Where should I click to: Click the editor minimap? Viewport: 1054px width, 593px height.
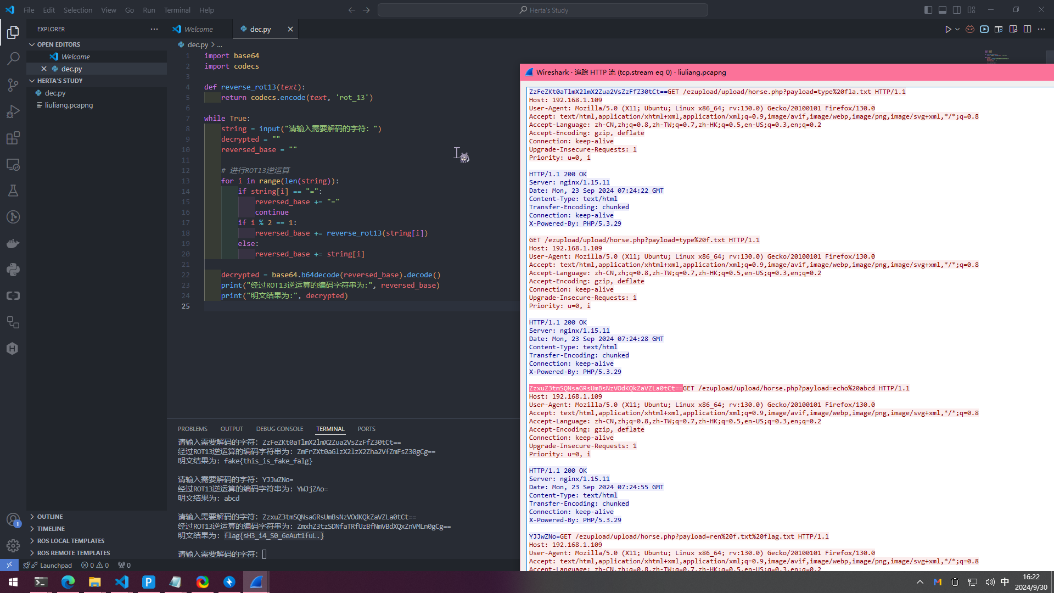(996, 56)
